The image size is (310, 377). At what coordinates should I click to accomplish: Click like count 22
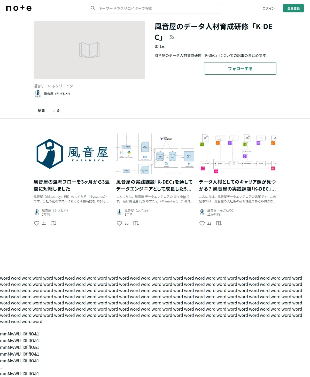(x=209, y=223)
